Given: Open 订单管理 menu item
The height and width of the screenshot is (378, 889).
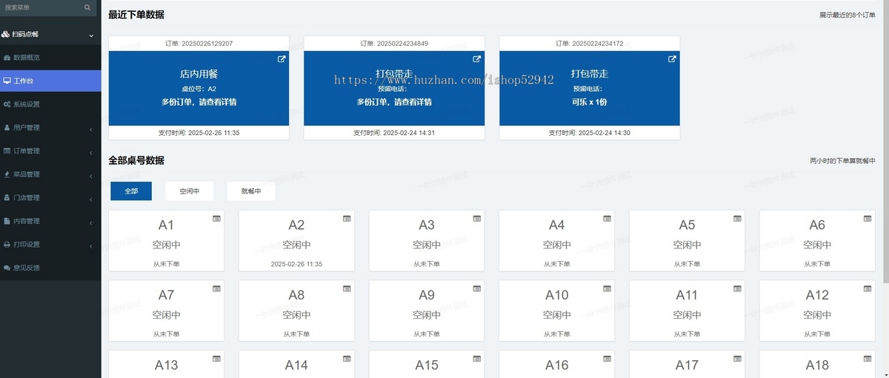Looking at the screenshot, I should [50, 150].
